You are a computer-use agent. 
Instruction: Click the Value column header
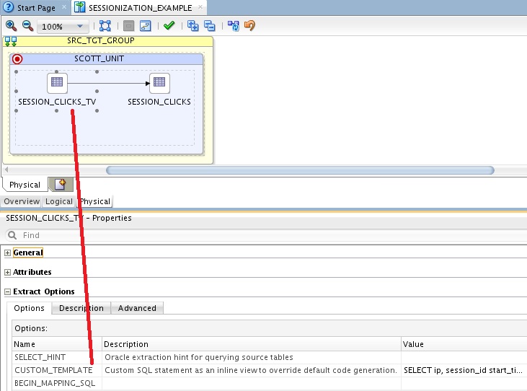[464, 344]
